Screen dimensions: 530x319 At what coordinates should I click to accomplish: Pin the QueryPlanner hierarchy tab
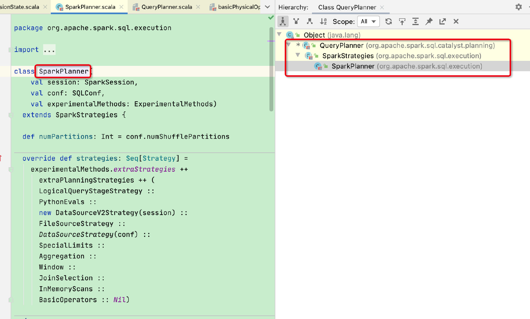429,21
